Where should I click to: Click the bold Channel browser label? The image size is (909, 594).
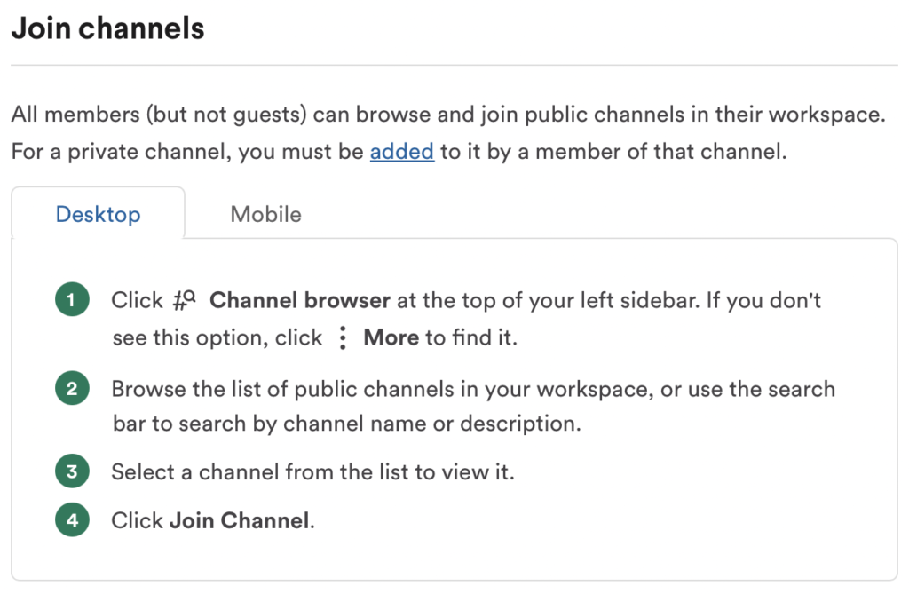299,299
